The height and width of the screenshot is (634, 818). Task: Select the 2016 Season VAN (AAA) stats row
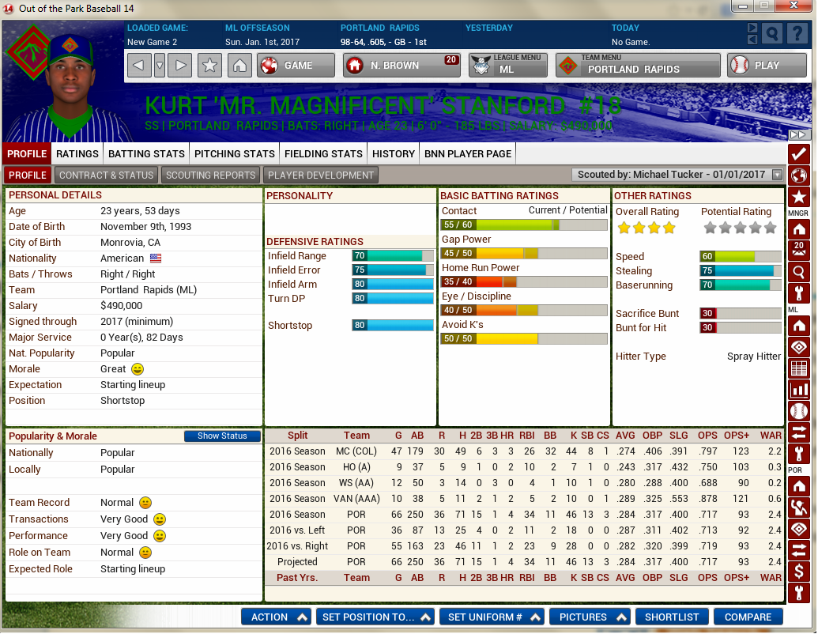tap(524, 499)
